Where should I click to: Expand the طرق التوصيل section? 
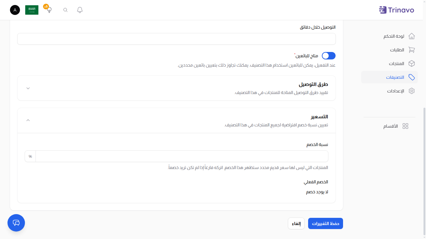point(28,88)
